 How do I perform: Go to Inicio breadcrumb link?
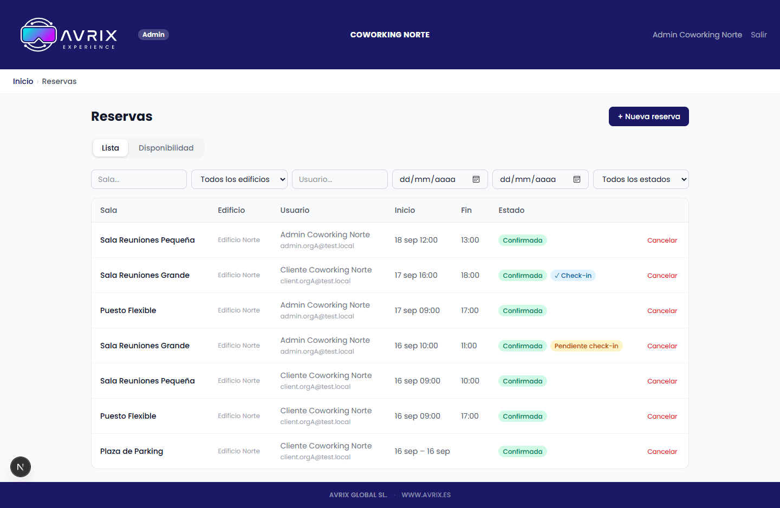coord(23,81)
